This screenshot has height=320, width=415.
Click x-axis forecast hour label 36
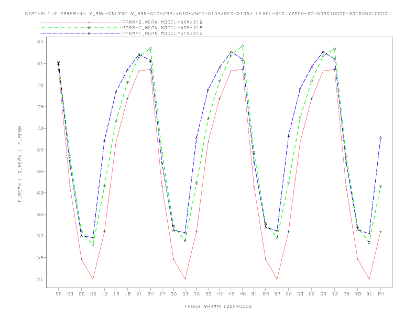click(196, 294)
